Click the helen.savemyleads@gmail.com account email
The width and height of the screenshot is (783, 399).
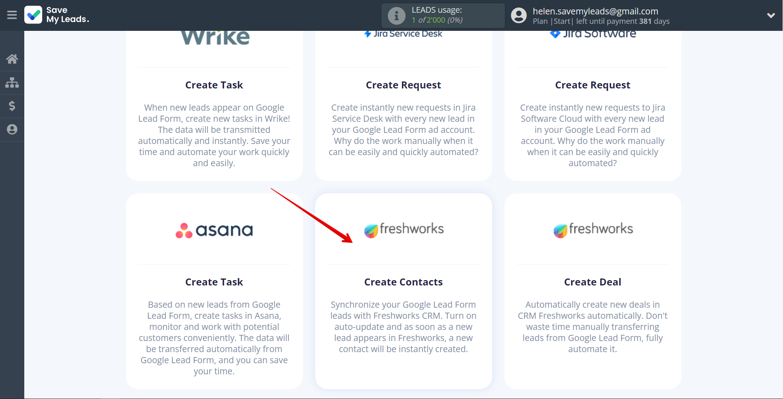click(595, 11)
